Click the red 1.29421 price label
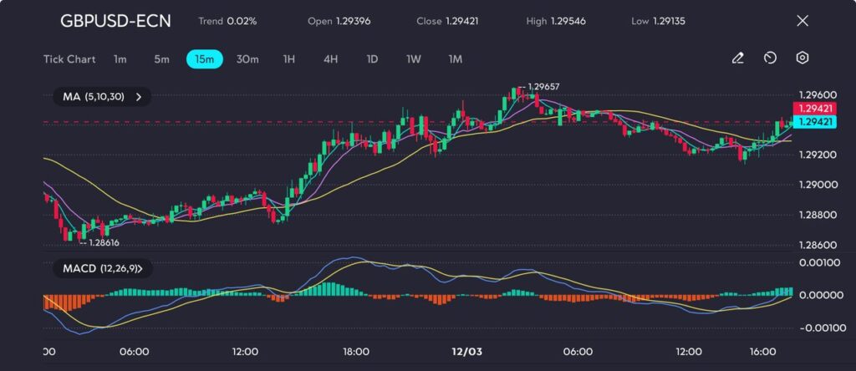 [x=815, y=109]
